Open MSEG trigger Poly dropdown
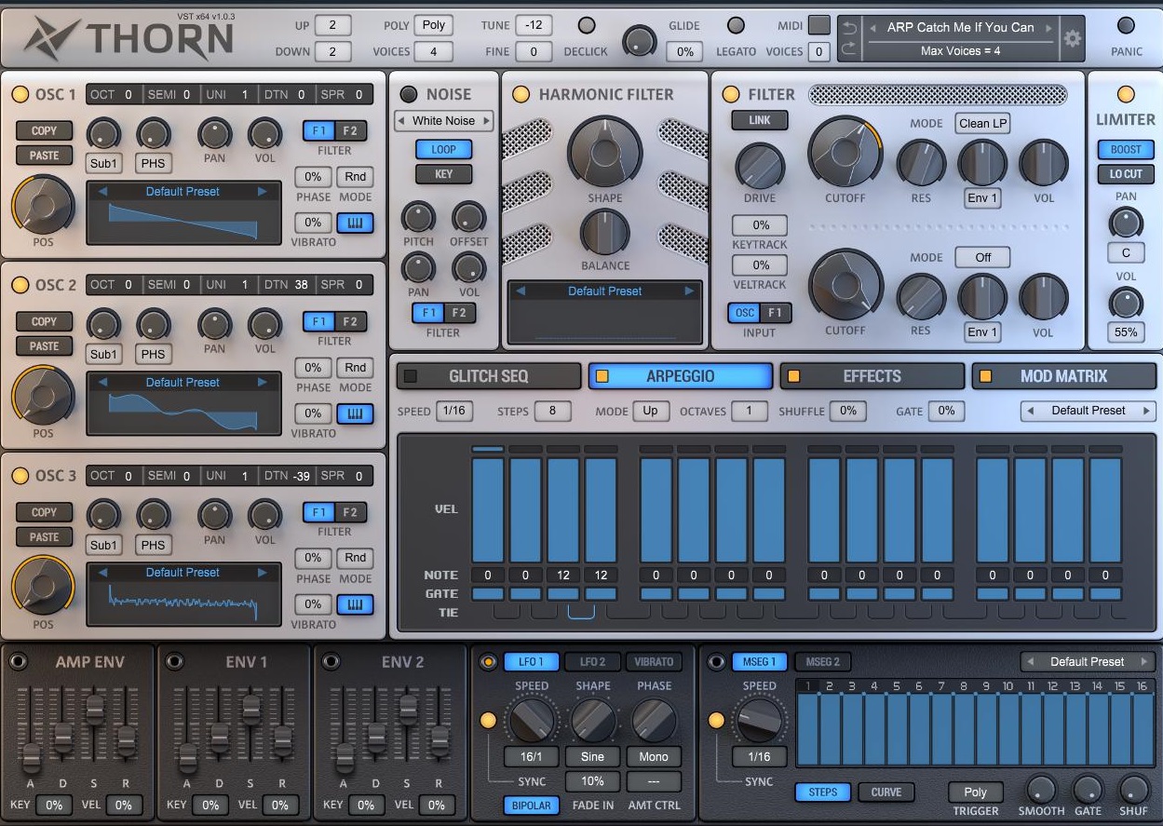The height and width of the screenshot is (826, 1163). click(975, 792)
